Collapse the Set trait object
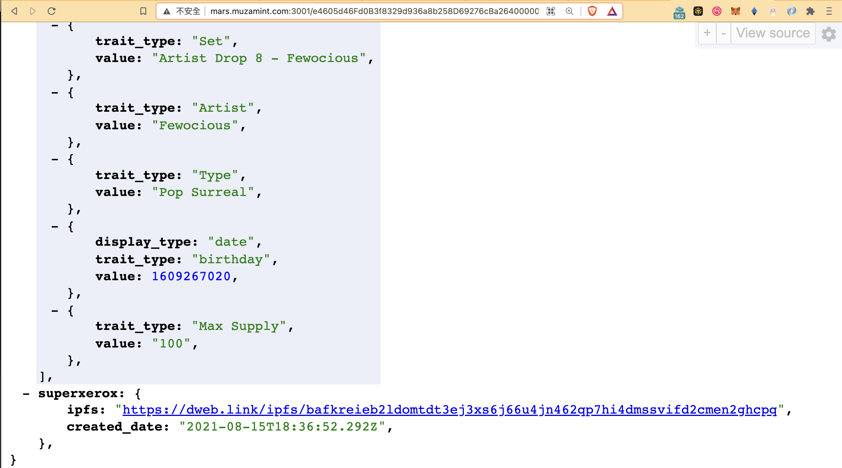 point(55,25)
